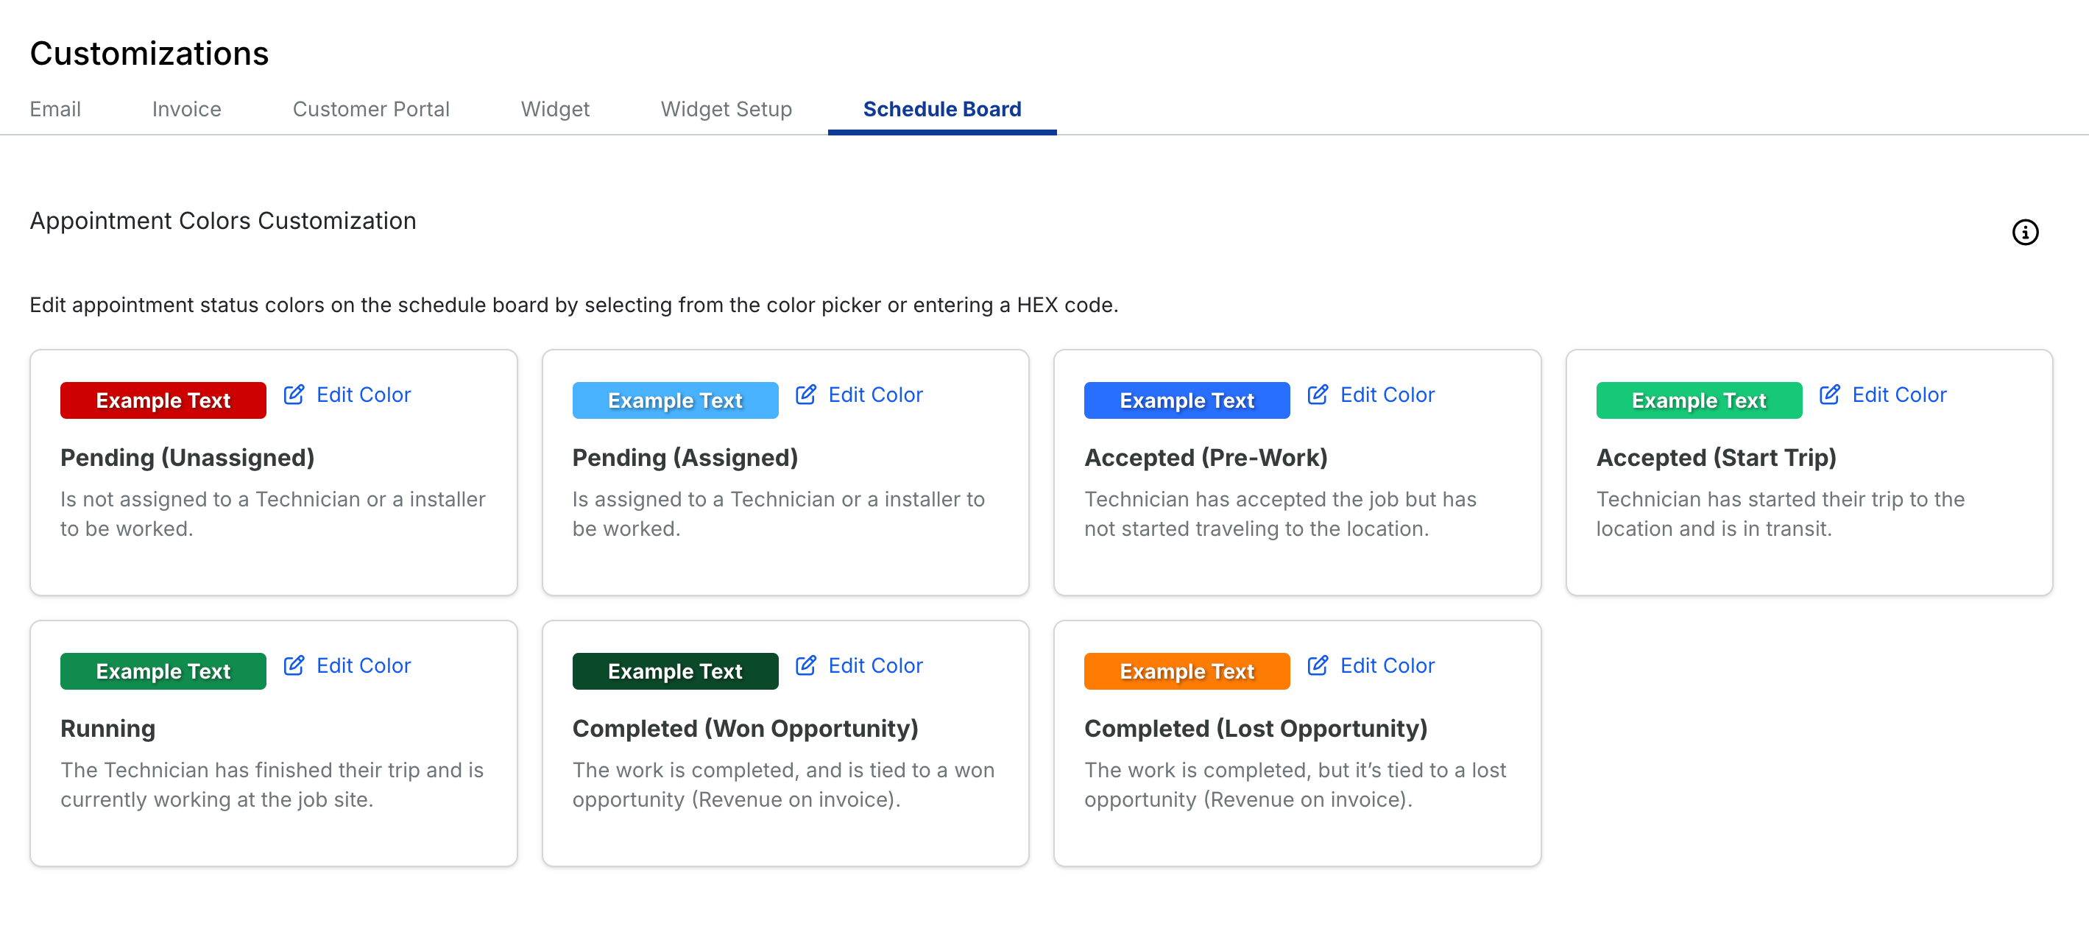Edit Color for Completed (Lost Opportunity)
The width and height of the screenshot is (2089, 951).
coord(1387,665)
